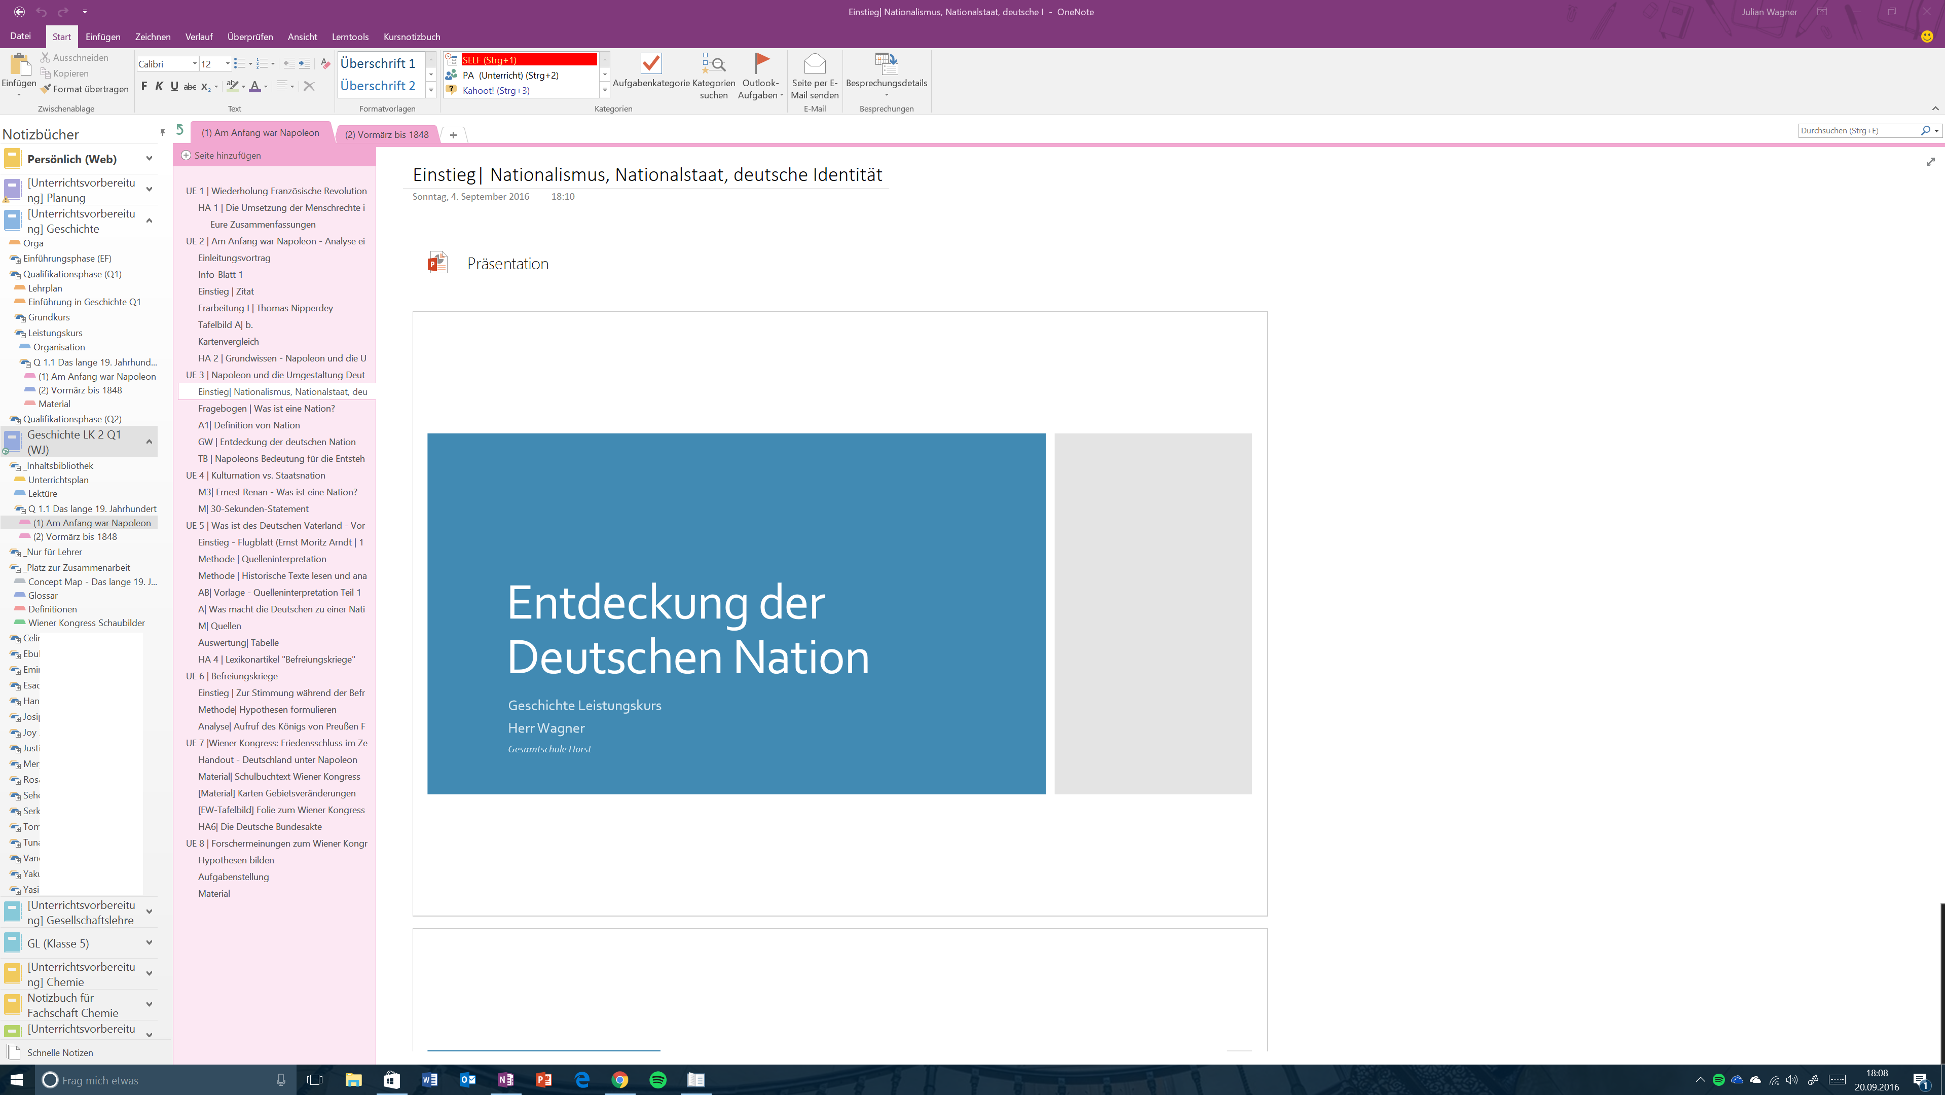Switch to the Einfügen ribbon tab
Screen dimensions: 1945x1095
click(103, 36)
